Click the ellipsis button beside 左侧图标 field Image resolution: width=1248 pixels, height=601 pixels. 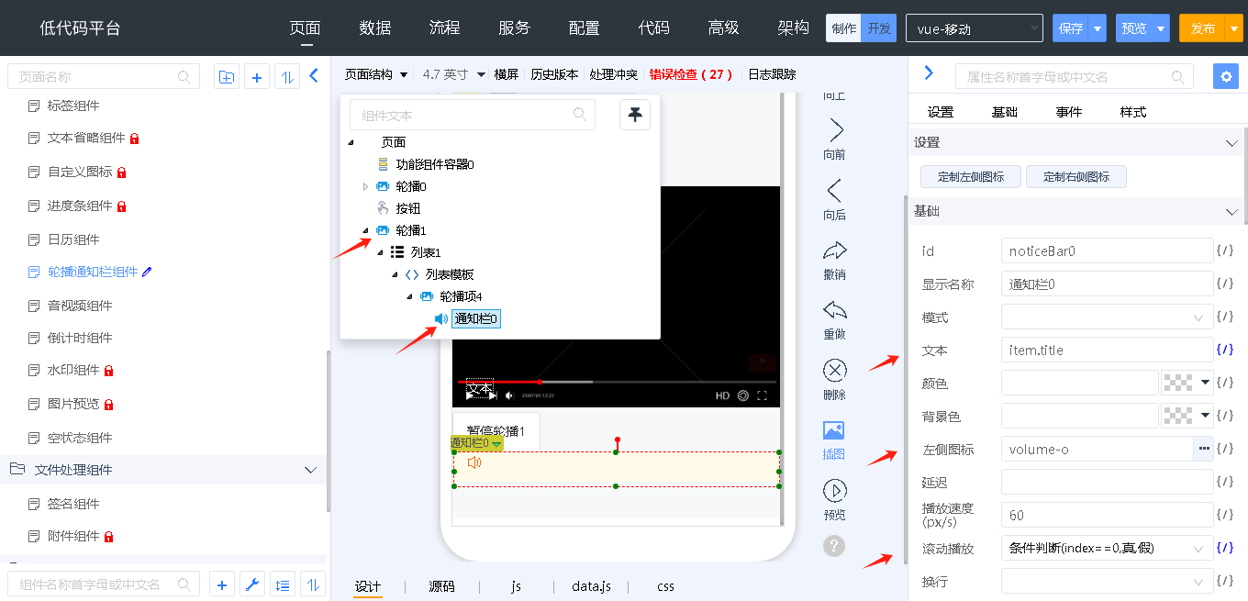click(1204, 449)
